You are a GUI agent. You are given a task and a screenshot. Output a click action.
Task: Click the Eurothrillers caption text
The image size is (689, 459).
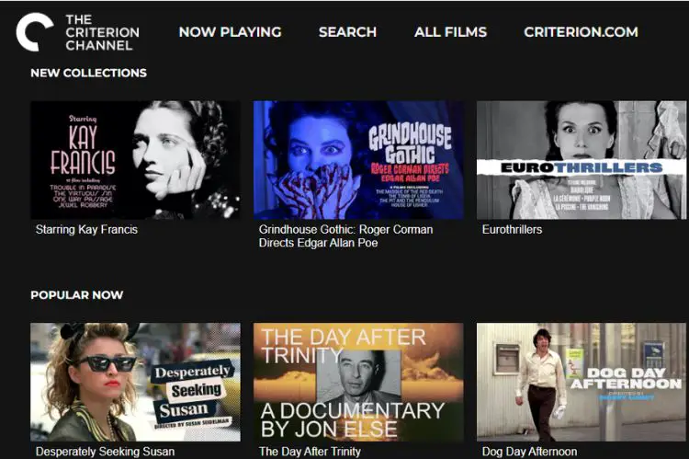tap(512, 230)
